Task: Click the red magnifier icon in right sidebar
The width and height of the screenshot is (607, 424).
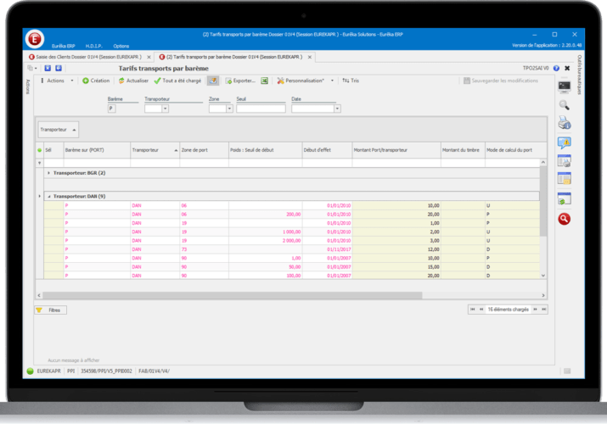Action: tap(564, 219)
